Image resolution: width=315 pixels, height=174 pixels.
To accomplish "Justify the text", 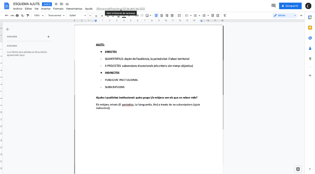I will click(x=172, y=16).
